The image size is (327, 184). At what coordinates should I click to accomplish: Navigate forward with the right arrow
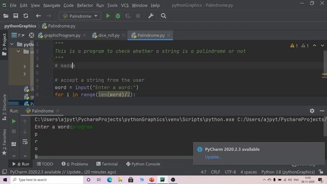point(49,16)
